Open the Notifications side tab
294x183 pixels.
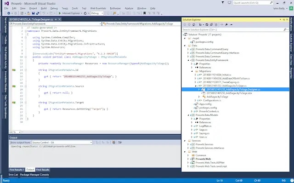[x=291, y=24]
